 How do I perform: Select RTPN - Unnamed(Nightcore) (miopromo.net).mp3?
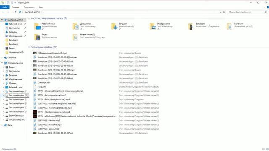tap(61, 91)
